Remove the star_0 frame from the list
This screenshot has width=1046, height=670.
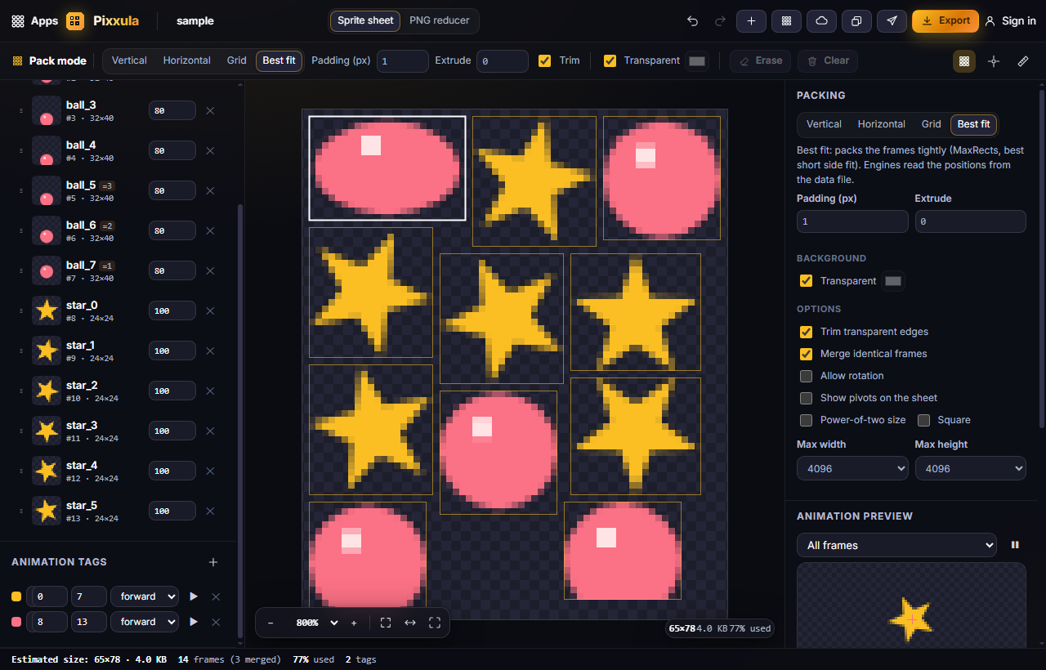click(x=210, y=310)
